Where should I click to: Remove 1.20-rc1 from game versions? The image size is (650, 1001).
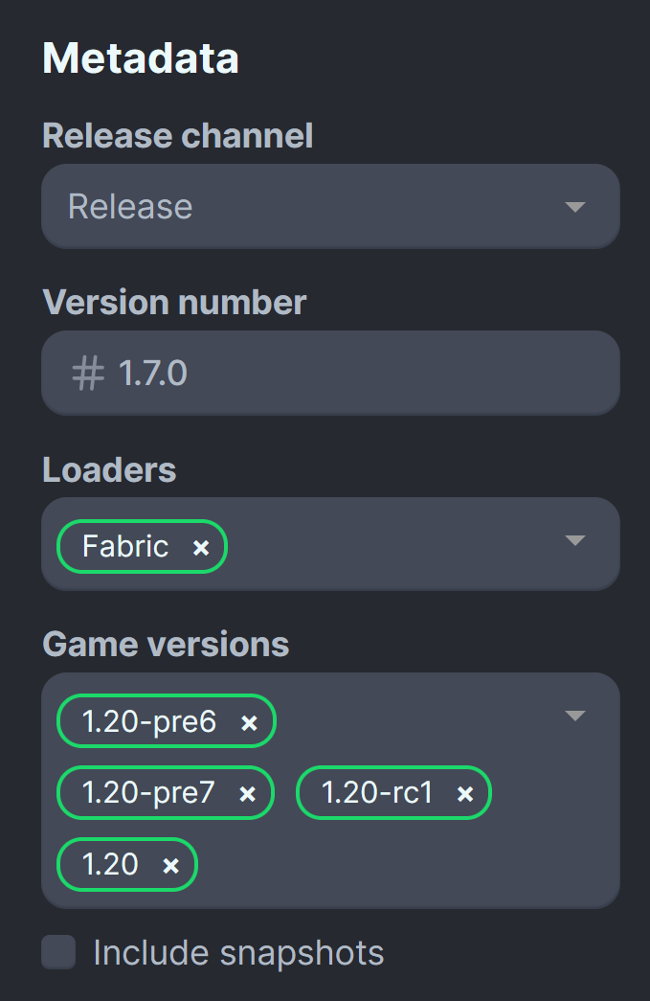click(x=465, y=793)
